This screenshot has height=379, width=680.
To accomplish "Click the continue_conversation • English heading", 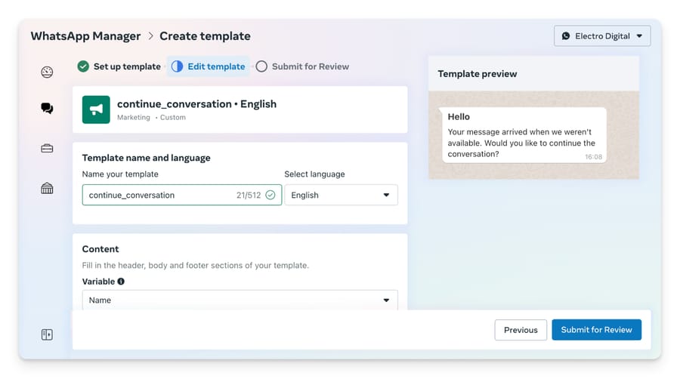I will pos(196,104).
